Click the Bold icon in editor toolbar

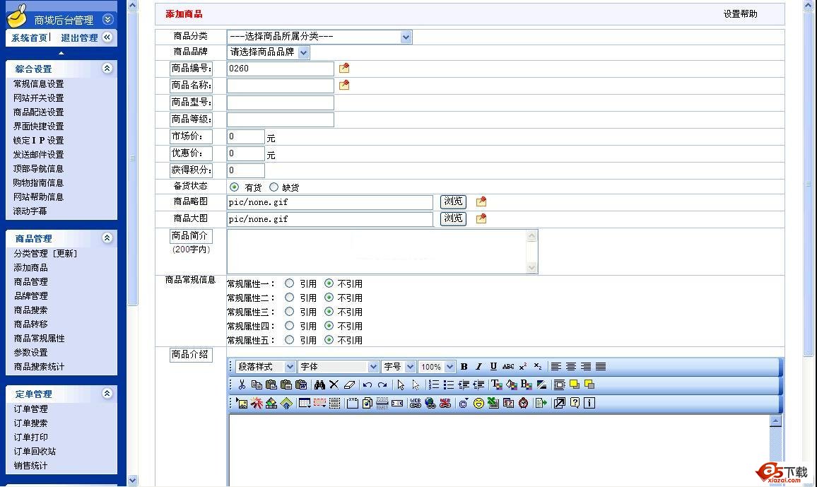[x=464, y=367]
